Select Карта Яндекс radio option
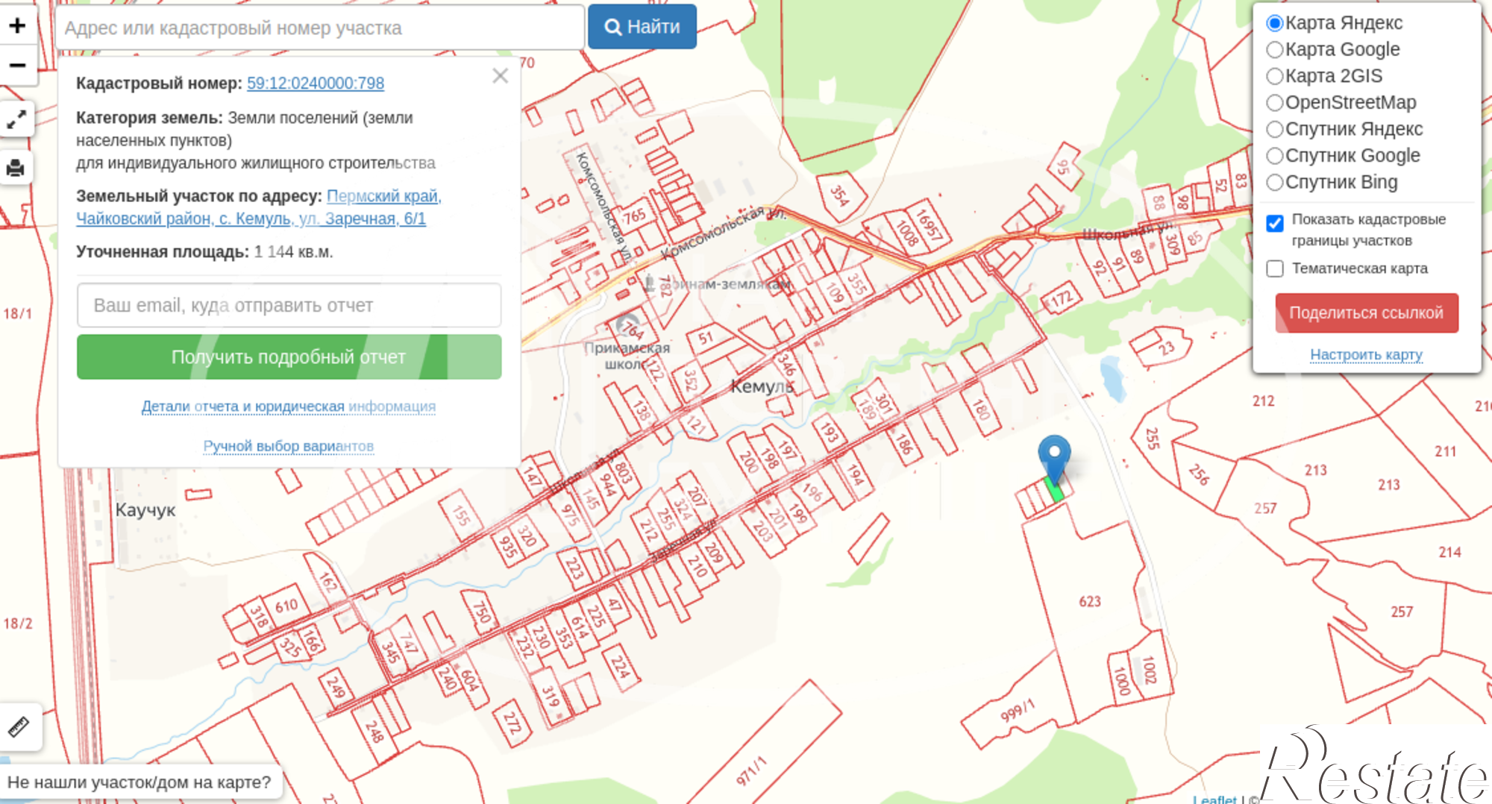 1275,23
